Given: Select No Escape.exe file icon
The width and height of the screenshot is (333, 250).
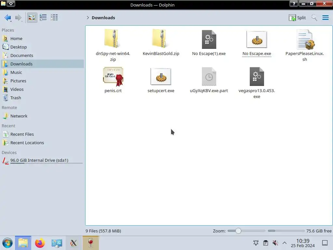Looking at the screenshot, I should click(257, 39).
